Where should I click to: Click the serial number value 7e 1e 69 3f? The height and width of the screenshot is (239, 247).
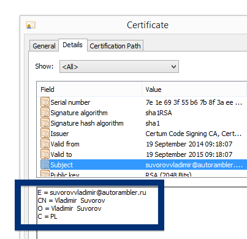point(194,102)
